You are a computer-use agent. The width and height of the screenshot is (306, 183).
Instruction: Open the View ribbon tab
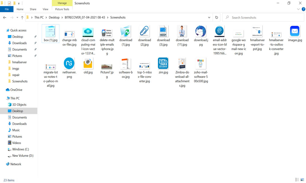point(45,9)
